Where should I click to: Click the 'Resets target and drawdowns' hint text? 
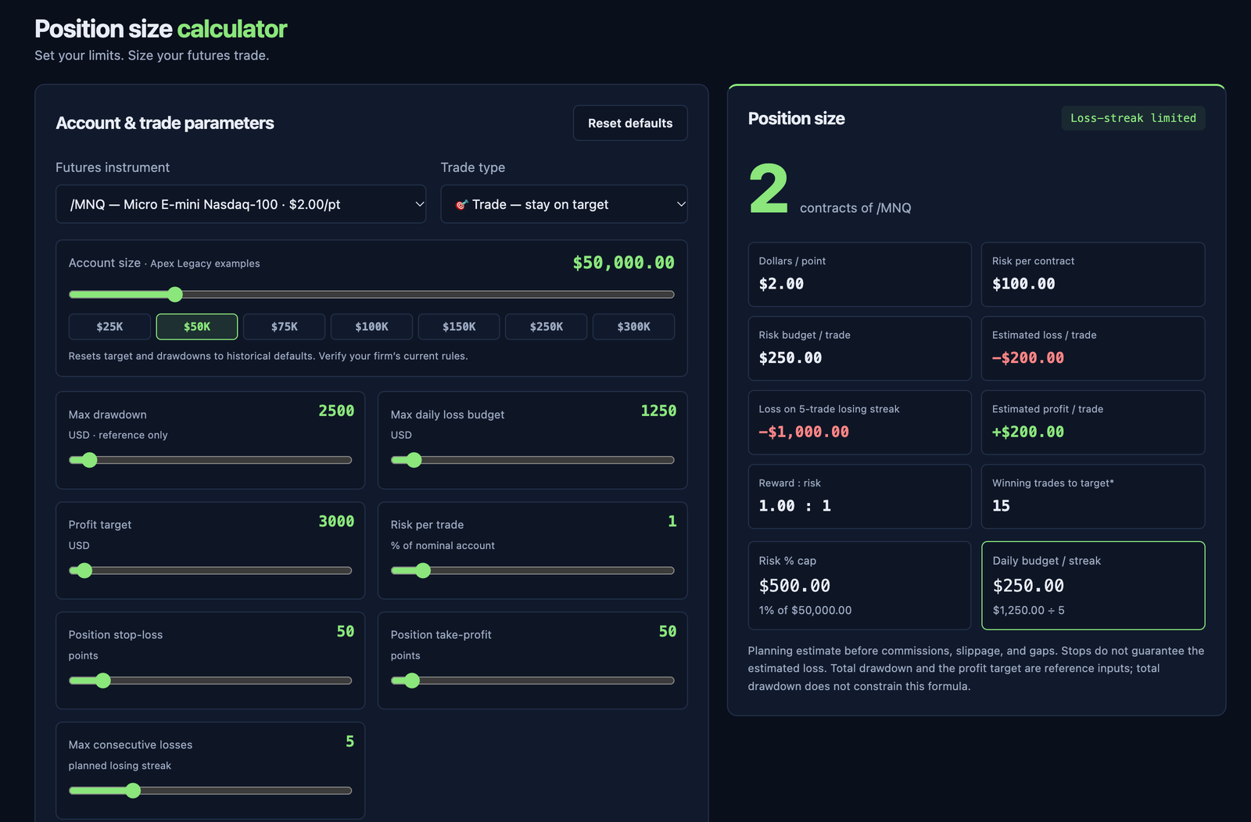pos(268,356)
